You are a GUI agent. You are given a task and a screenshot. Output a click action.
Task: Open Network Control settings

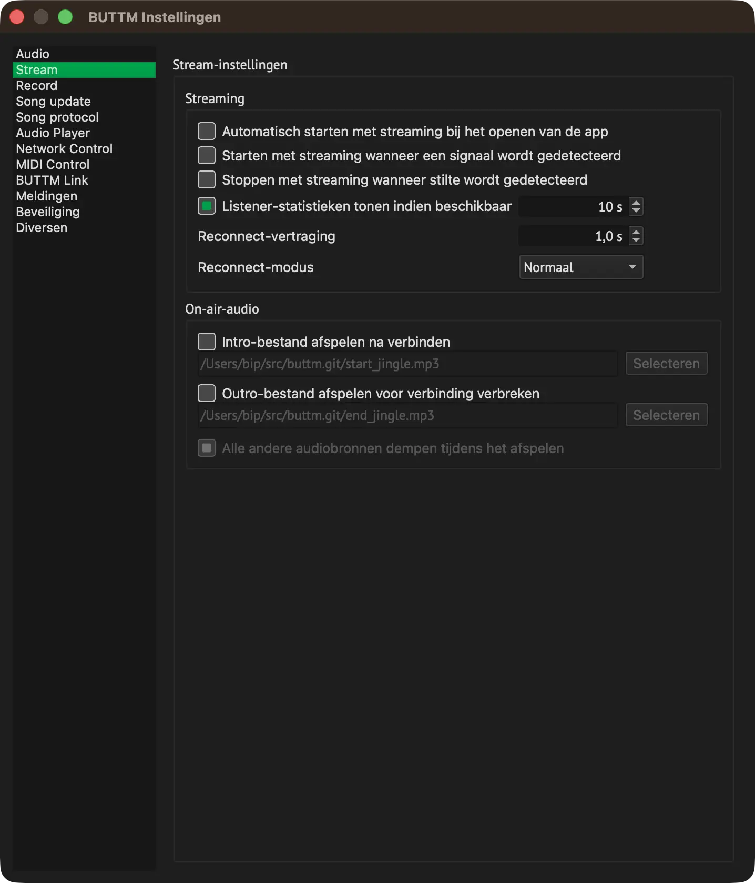[x=84, y=149]
